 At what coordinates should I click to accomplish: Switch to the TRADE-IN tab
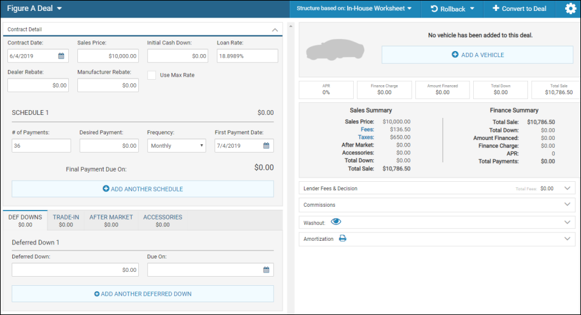pyautogui.click(x=66, y=221)
